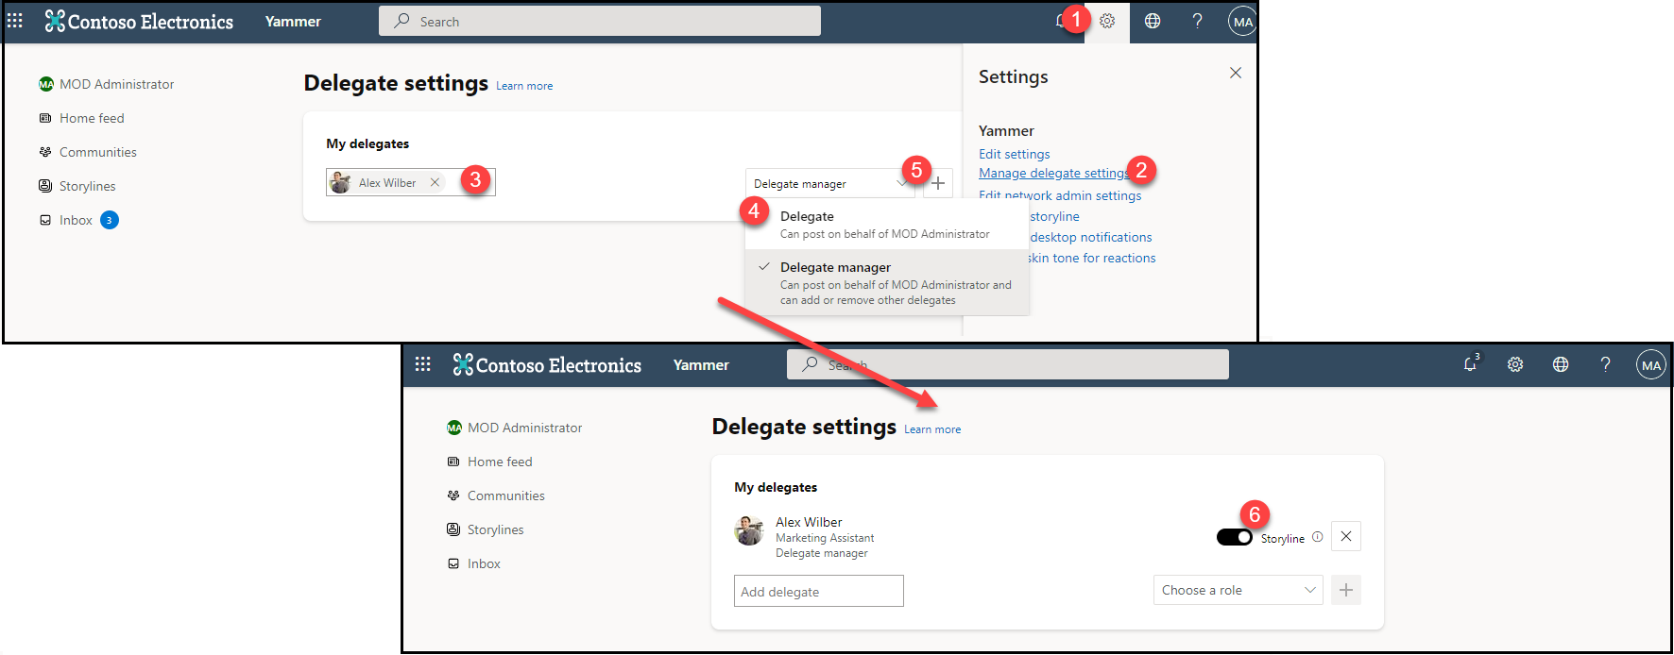The height and width of the screenshot is (655, 1674).
Task: Toggle the Storyline switch for Alex Wilber
Action: pos(1234,537)
